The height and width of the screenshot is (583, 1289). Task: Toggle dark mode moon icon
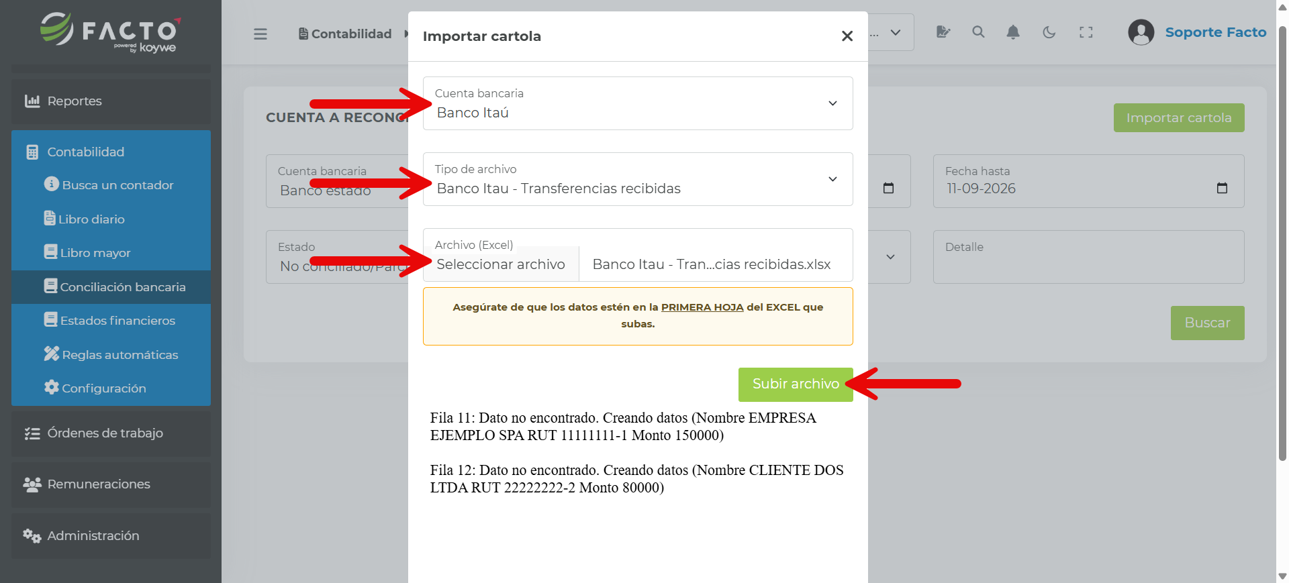[1049, 32]
